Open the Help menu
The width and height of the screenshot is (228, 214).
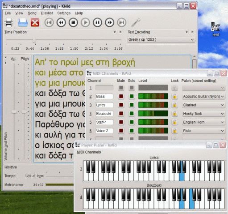[79, 13]
